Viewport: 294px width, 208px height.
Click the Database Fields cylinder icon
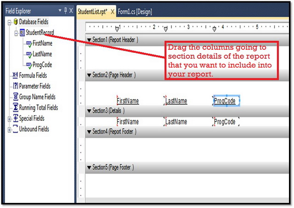point(16,22)
